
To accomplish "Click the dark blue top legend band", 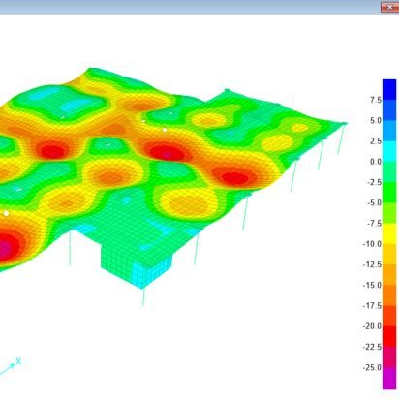I will point(389,90).
